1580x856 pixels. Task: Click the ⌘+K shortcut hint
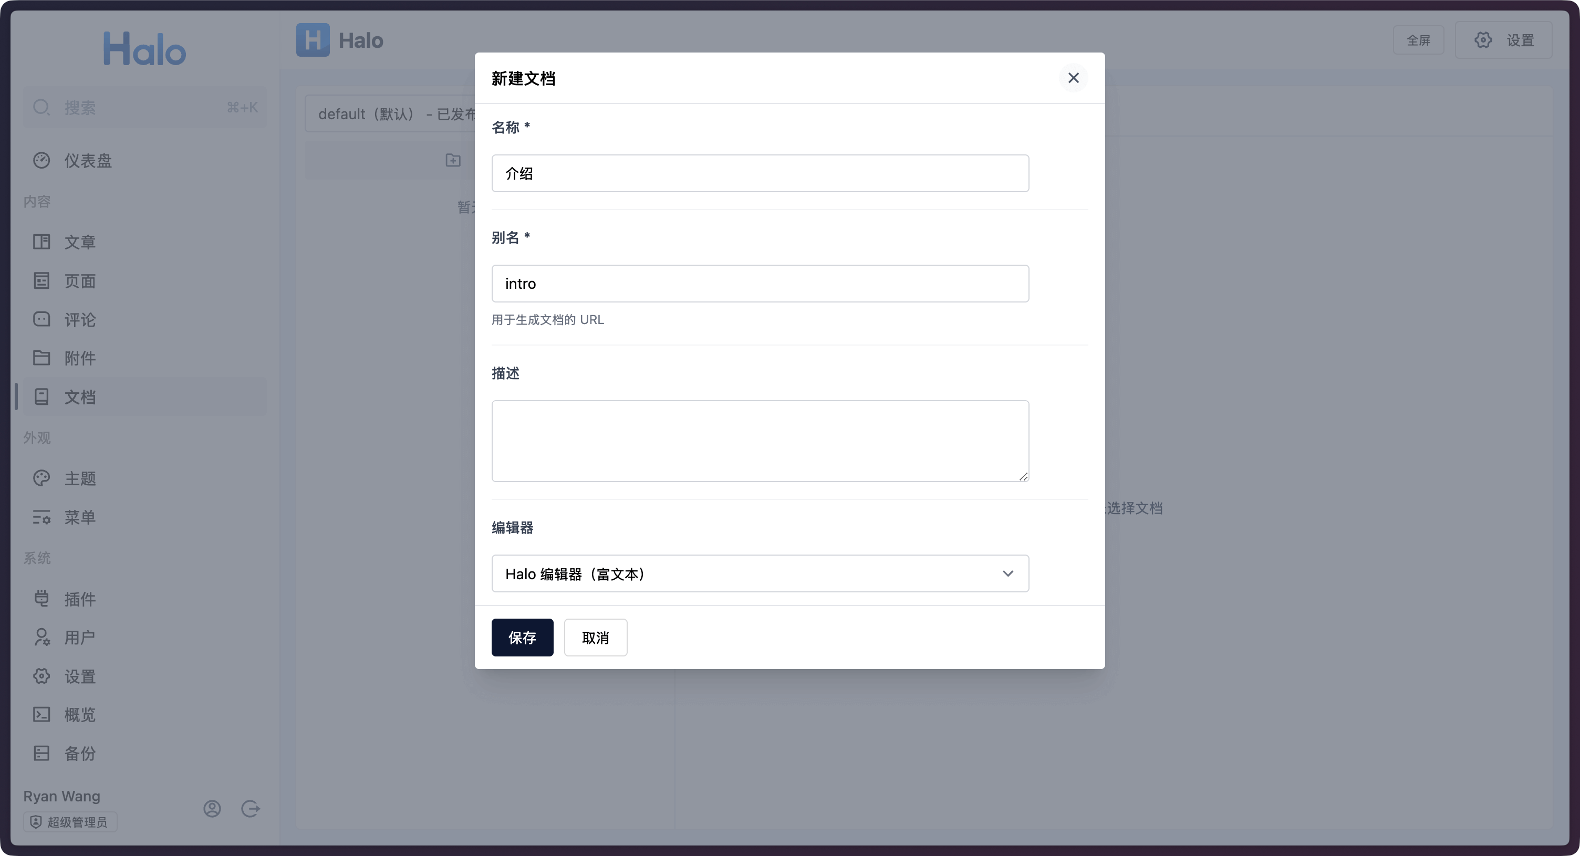click(242, 108)
